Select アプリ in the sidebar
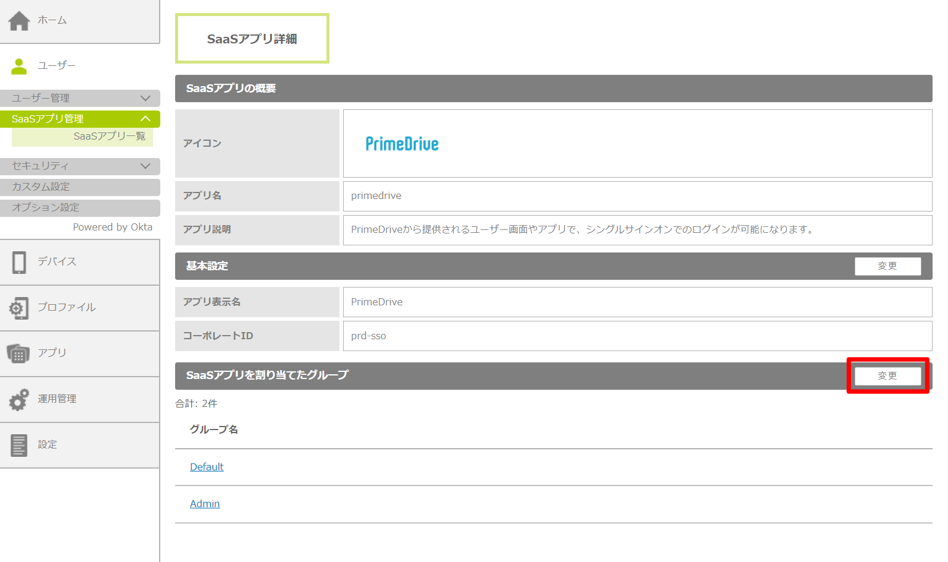The height and width of the screenshot is (562, 948). tap(80, 353)
